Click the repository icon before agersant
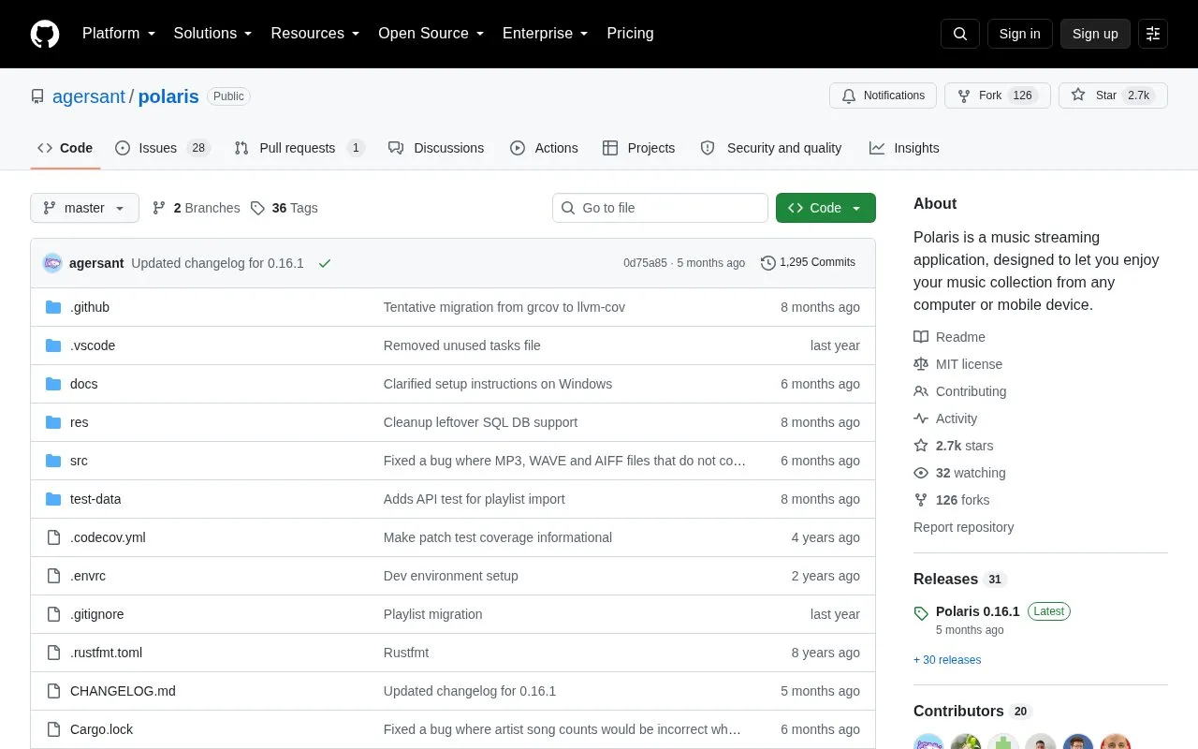The image size is (1198, 749). click(x=37, y=96)
